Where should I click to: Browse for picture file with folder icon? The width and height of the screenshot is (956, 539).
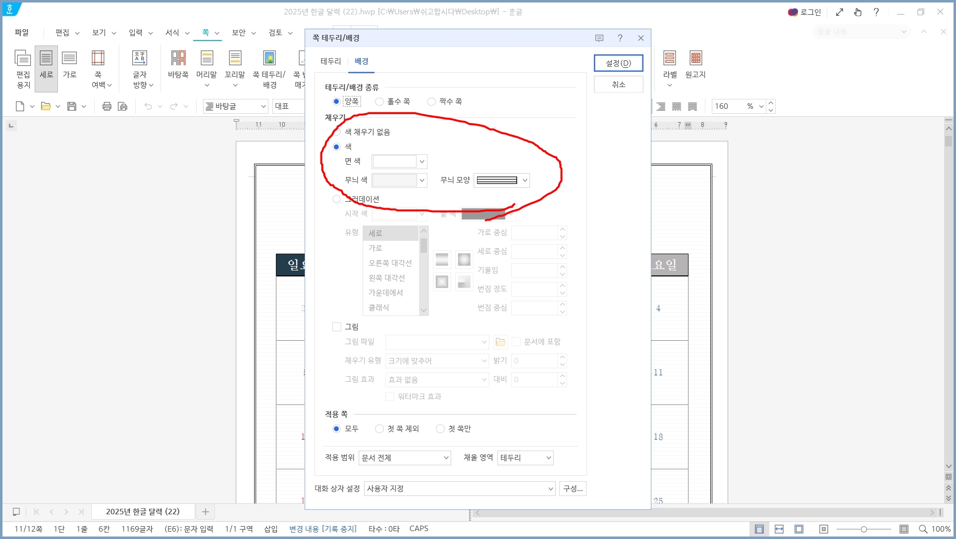[x=500, y=342]
